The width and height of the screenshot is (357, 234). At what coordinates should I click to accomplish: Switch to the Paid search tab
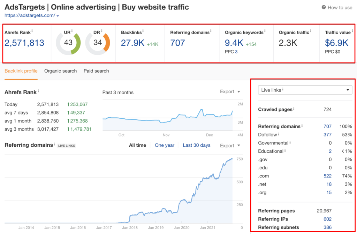click(96, 71)
